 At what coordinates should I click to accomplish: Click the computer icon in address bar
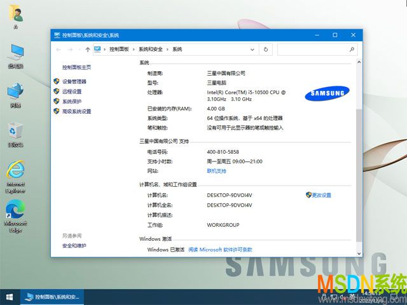point(97,50)
